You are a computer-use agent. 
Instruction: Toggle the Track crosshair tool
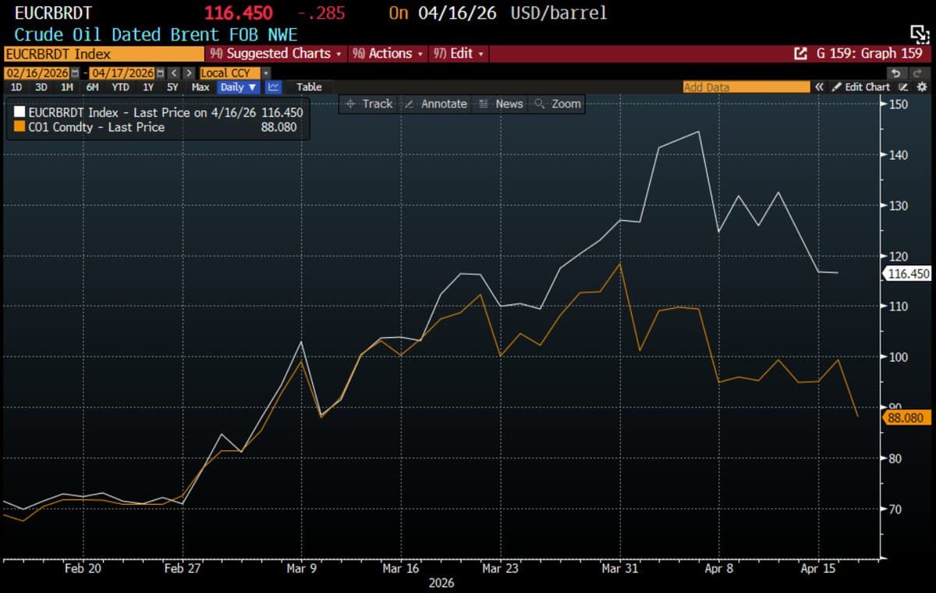coord(368,104)
